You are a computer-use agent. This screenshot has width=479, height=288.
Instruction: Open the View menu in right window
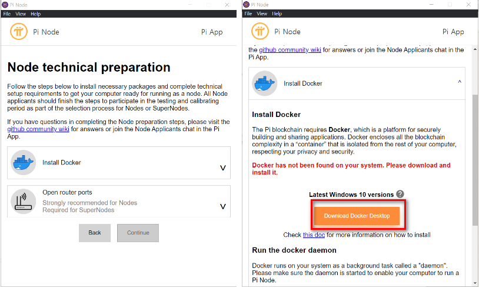[262, 14]
